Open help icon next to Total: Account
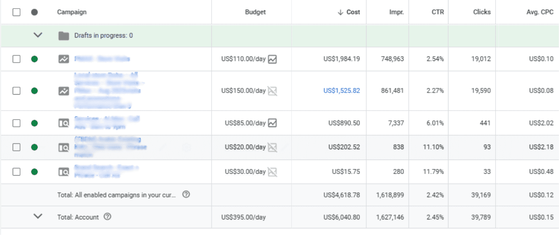This screenshot has width=559, height=235. pyautogui.click(x=108, y=217)
